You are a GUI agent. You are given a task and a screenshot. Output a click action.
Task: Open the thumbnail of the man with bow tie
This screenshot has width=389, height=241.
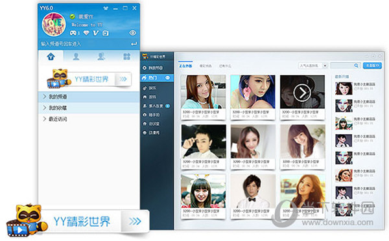tap(253, 191)
